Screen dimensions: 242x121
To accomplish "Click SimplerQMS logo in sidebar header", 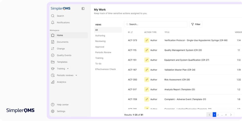I will (x=61, y=9).
